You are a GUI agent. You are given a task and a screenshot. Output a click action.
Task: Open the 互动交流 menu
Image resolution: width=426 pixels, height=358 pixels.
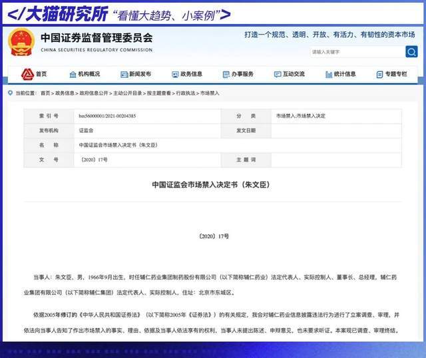294,74
